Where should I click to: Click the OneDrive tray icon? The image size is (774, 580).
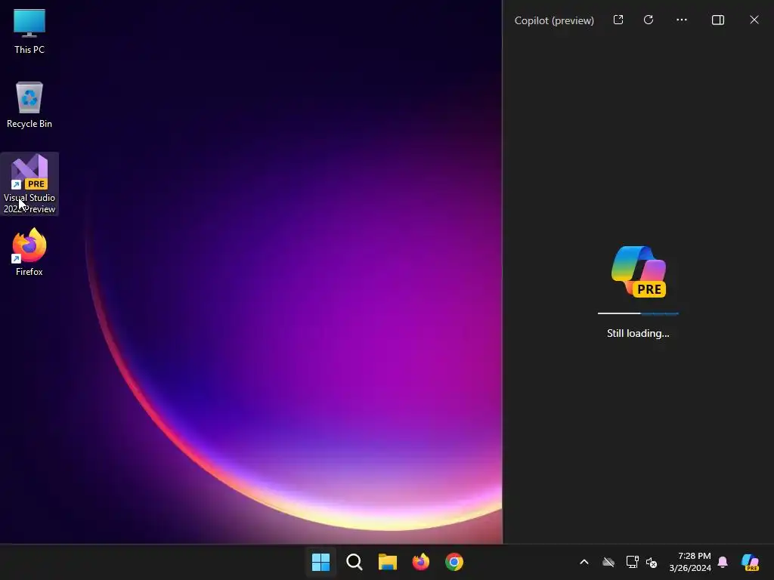(x=608, y=562)
